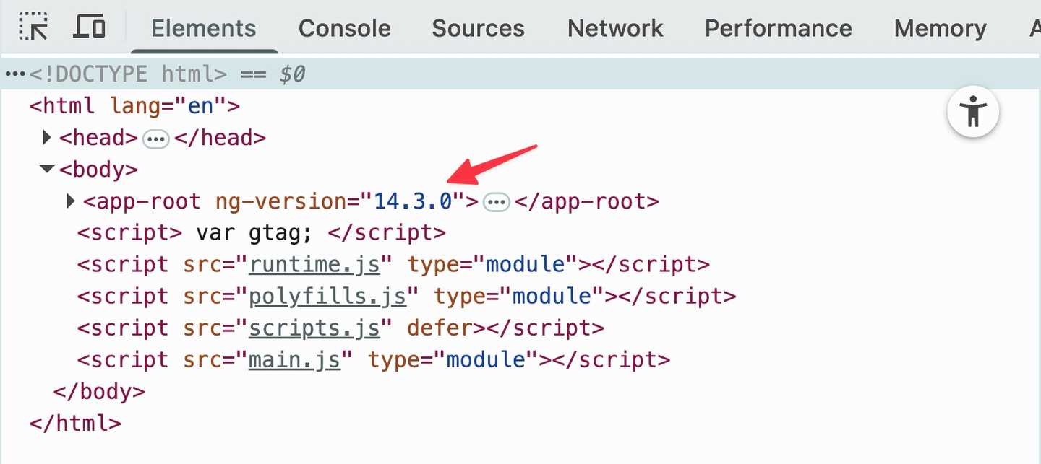The width and height of the screenshot is (1041, 464).
Task: Switch to the Memory tab
Action: point(941,28)
